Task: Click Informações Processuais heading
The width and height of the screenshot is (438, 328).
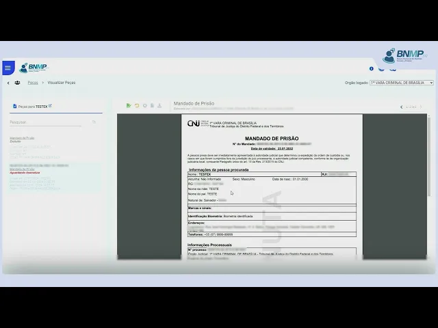Action: coord(209,245)
